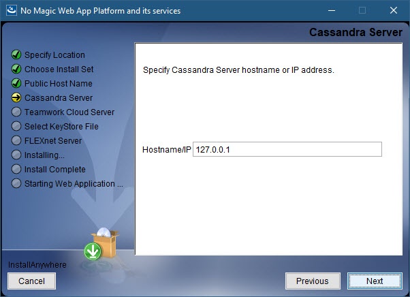Click the 'Specify Cassandra Server hostname' instruction text
410x297 pixels.
tap(238, 70)
